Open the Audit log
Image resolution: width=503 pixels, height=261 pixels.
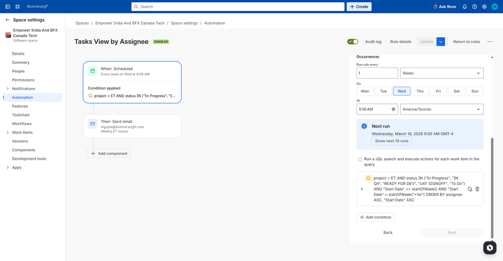click(x=373, y=42)
